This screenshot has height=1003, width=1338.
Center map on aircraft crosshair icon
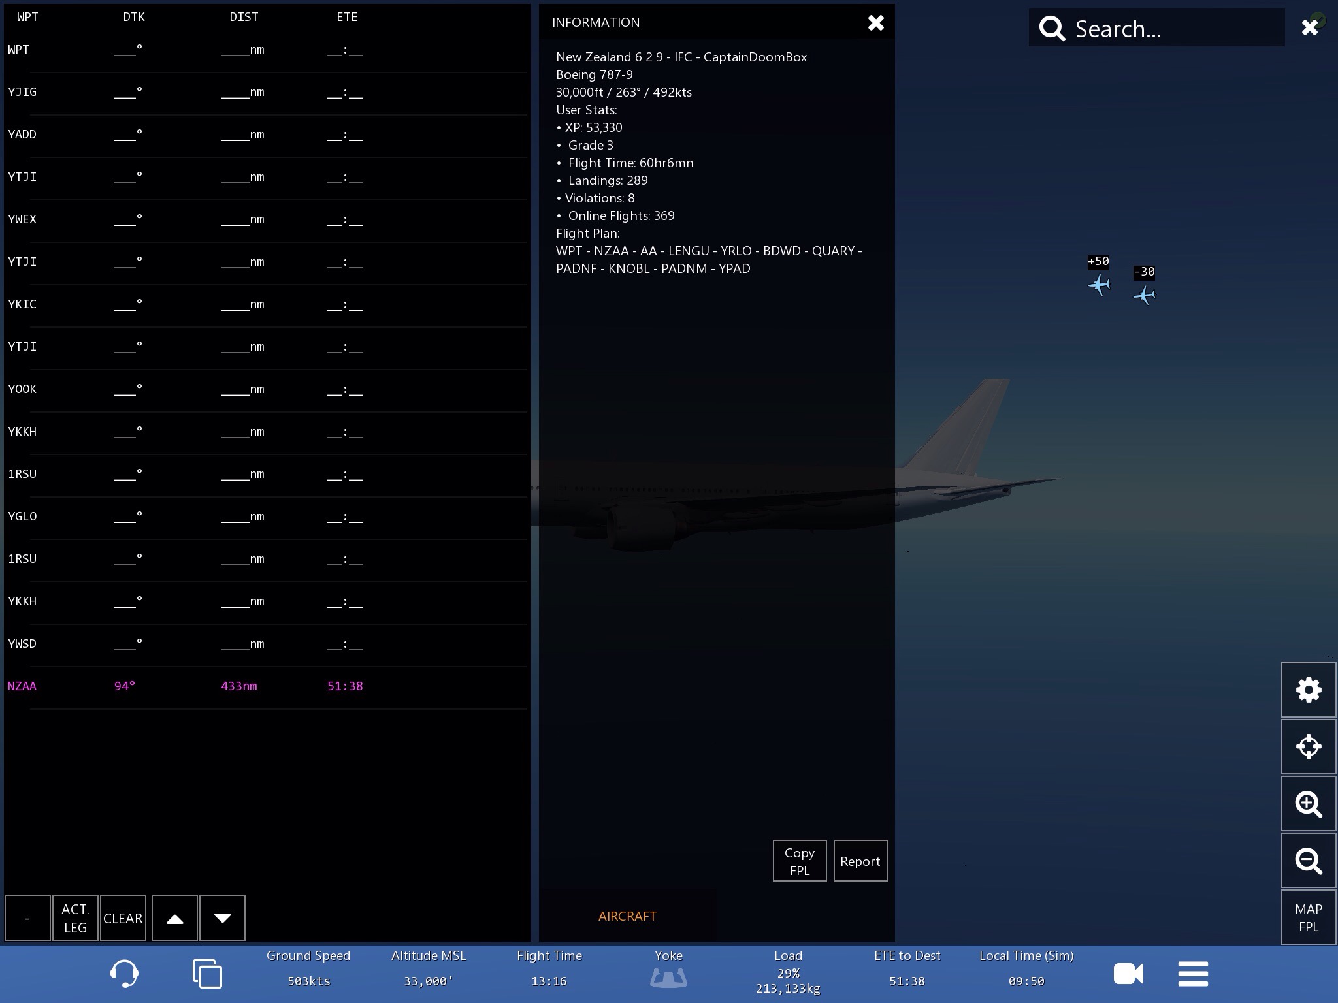click(x=1308, y=746)
